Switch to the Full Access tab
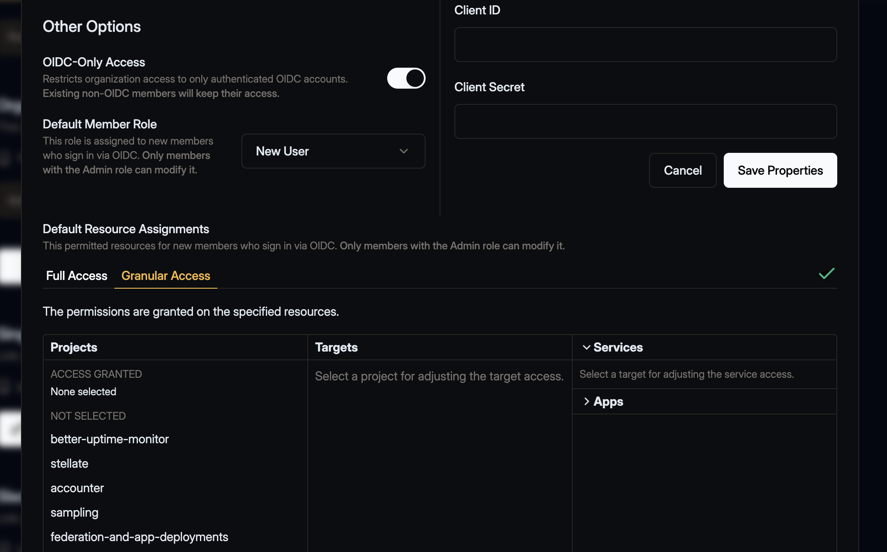The height and width of the screenshot is (552, 887). click(x=76, y=276)
